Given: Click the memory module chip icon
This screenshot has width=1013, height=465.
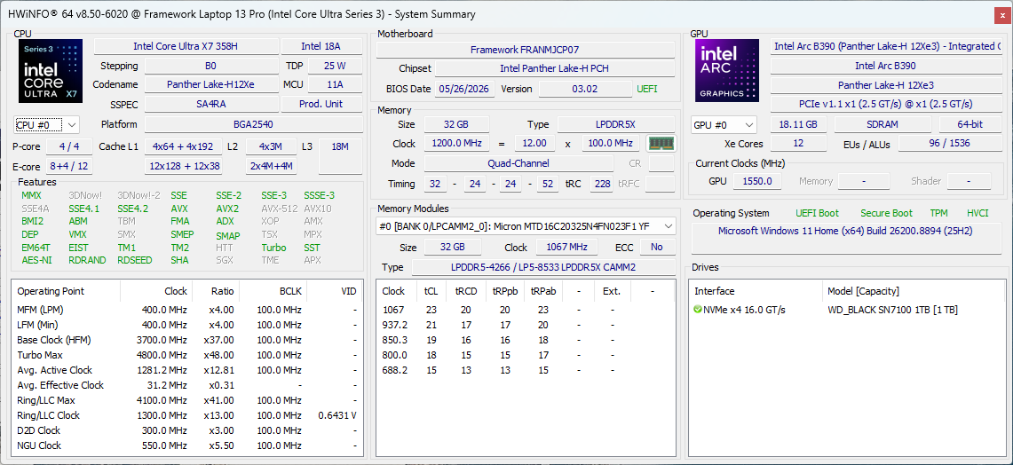Looking at the screenshot, I should pos(661,144).
